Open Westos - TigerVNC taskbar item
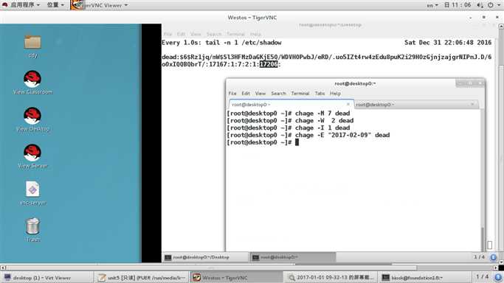 point(237,278)
